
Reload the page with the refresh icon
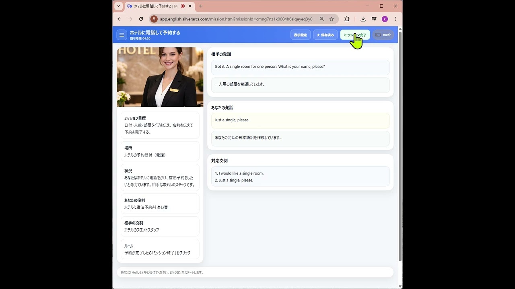point(141,19)
